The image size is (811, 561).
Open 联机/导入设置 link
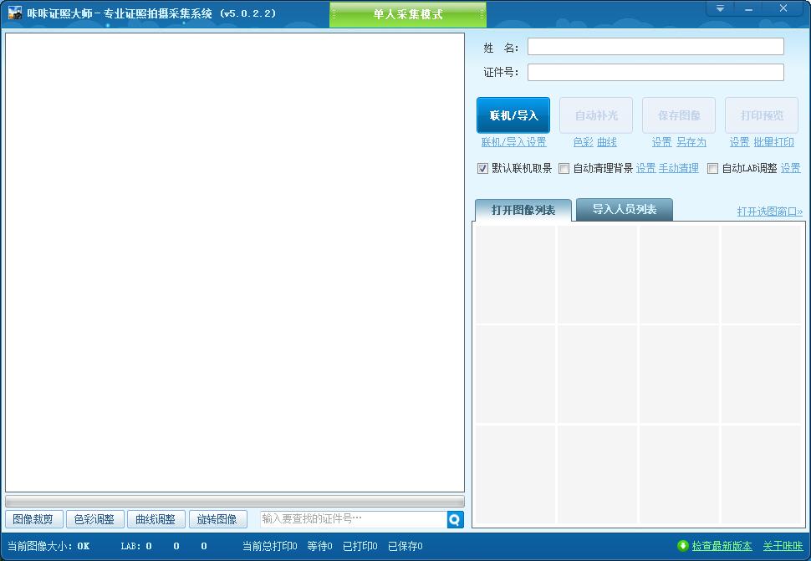coord(513,142)
